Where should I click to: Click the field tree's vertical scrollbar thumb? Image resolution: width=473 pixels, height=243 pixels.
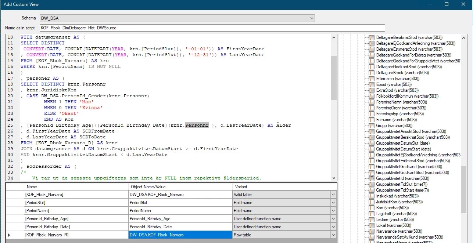tap(464, 189)
